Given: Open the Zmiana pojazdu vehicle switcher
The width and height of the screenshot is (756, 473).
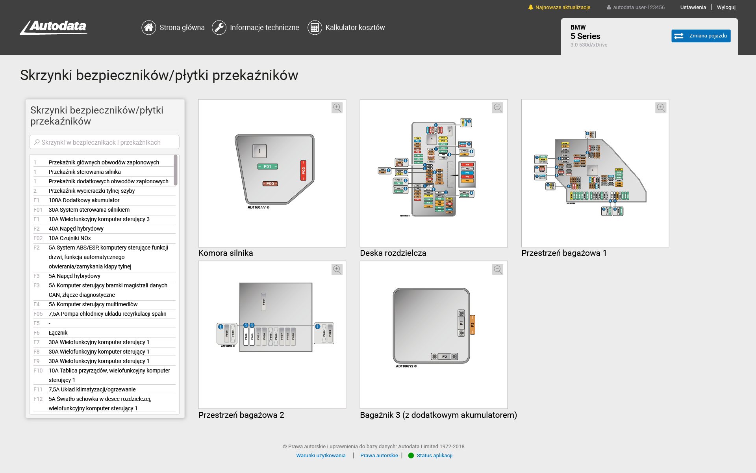Looking at the screenshot, I should click(701, 36).
